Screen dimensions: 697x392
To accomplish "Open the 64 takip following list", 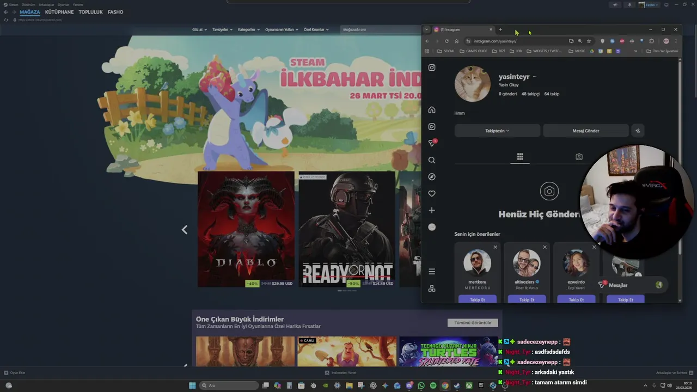I will (x=552, y=94).
